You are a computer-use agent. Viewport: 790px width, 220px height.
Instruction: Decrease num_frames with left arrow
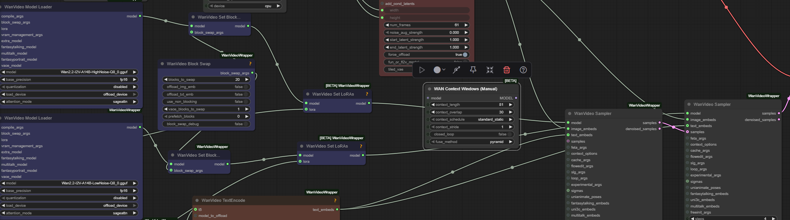click(x=387, y=25)
